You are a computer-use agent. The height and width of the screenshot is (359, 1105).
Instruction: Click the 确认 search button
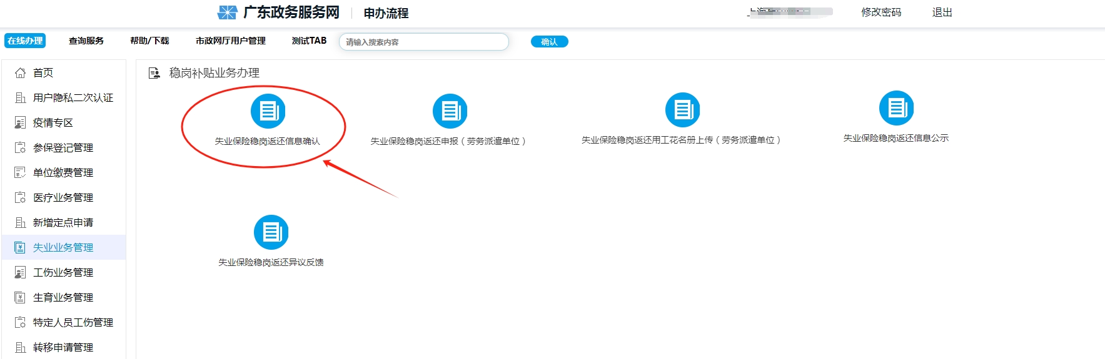(549, 42)
